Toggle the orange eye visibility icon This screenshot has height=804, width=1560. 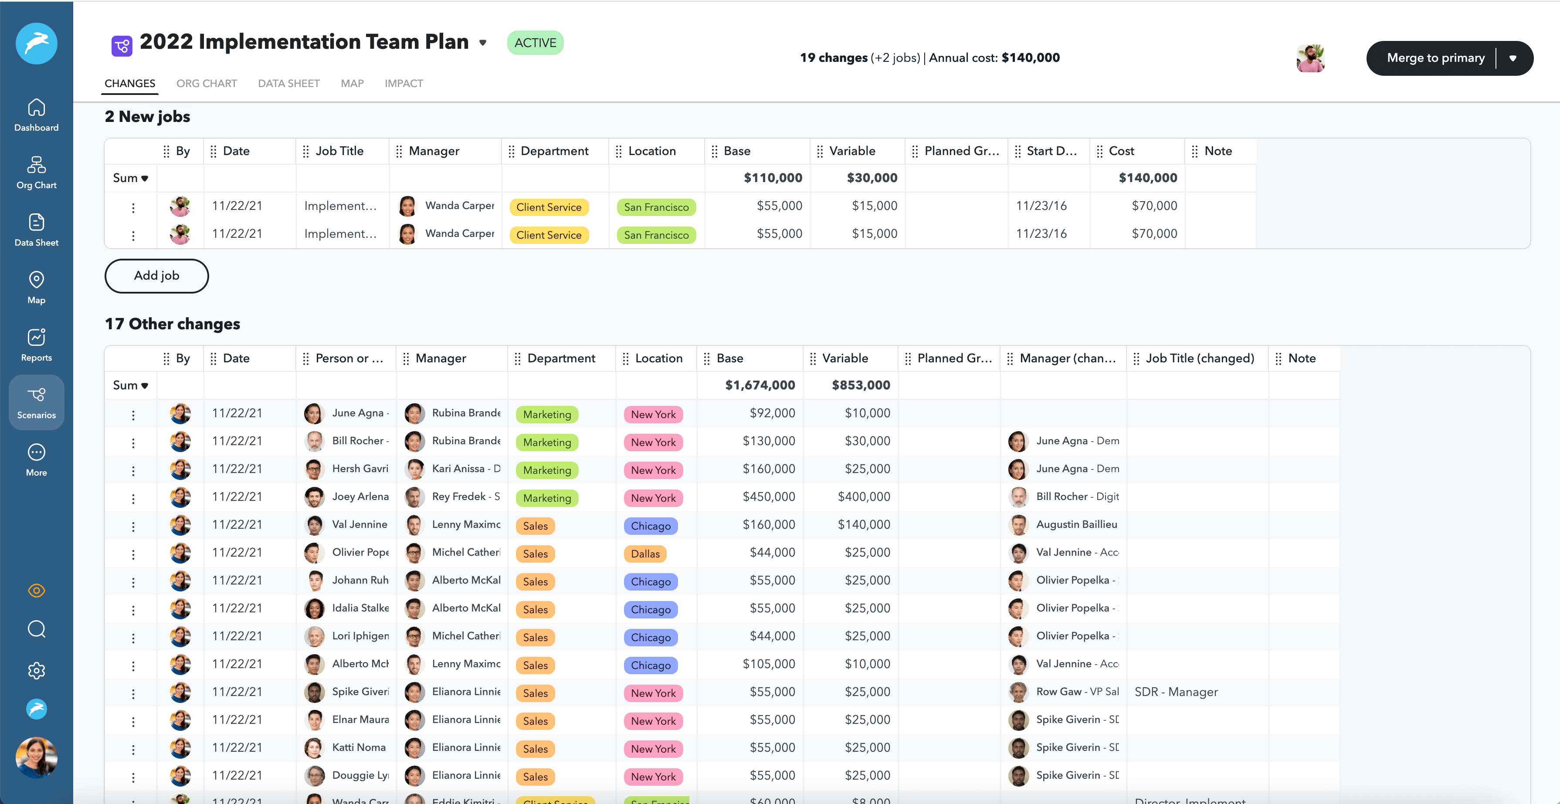point(36,590)
